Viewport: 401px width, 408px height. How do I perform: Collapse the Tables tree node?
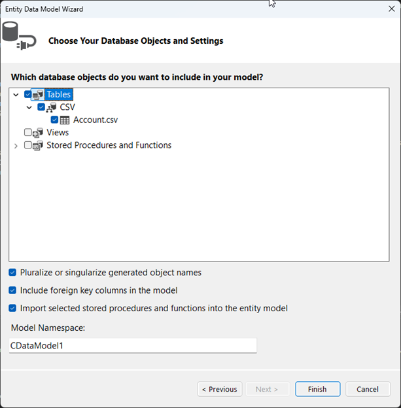point(16,95)
